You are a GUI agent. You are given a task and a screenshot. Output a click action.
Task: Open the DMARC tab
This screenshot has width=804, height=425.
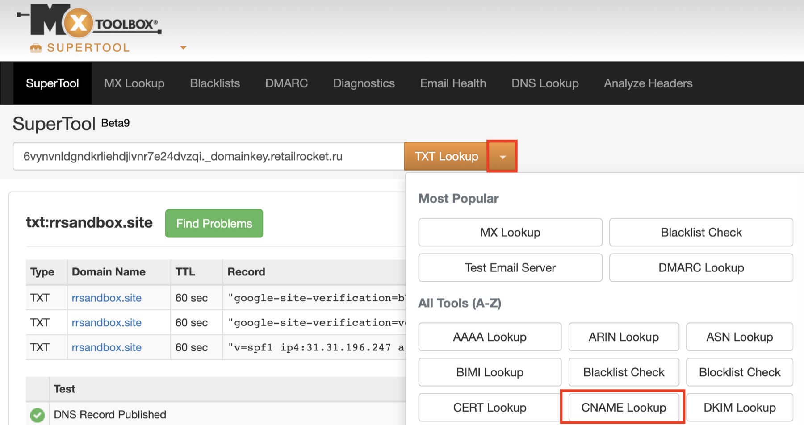click(286, 83)
